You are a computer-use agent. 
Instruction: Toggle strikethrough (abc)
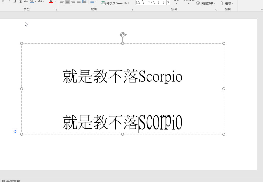(26, 2)
